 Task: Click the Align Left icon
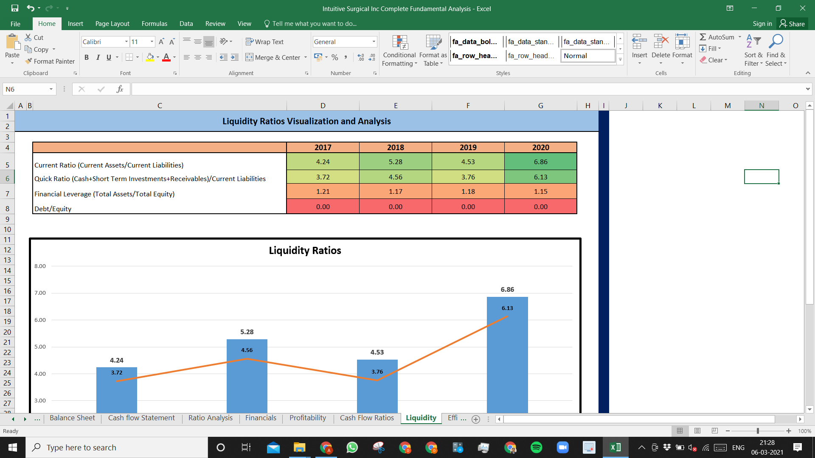coord(187,57)
